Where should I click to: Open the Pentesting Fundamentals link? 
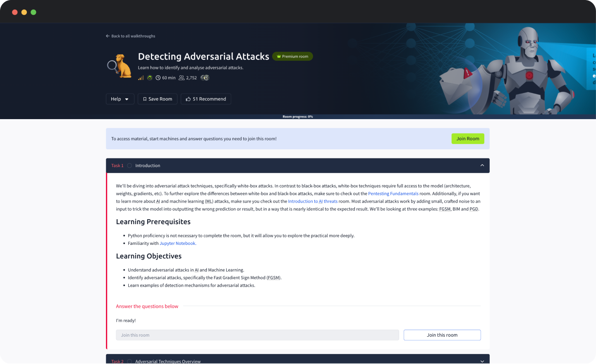coord(393,194)
